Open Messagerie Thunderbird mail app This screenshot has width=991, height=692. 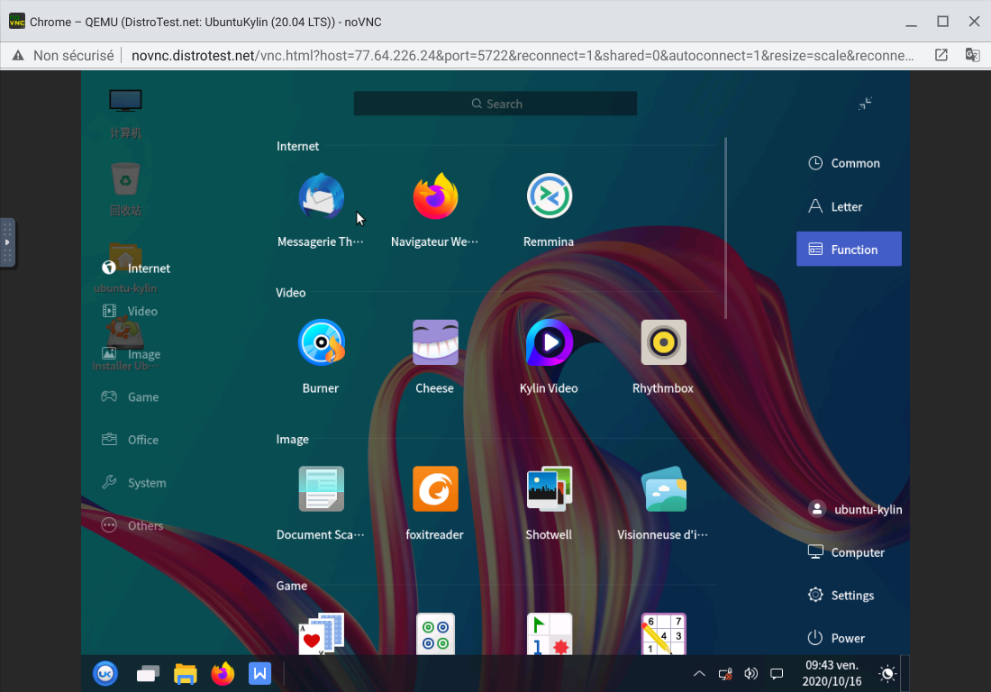pos(321,210)
